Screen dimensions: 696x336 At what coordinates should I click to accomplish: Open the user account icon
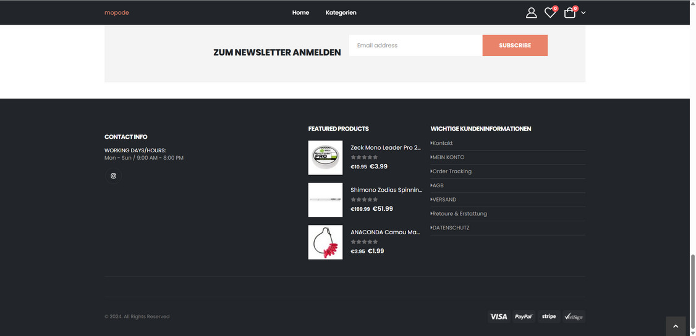[532, 13]
